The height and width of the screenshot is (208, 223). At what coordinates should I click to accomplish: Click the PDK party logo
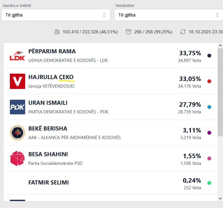click(x=17, y=107)
